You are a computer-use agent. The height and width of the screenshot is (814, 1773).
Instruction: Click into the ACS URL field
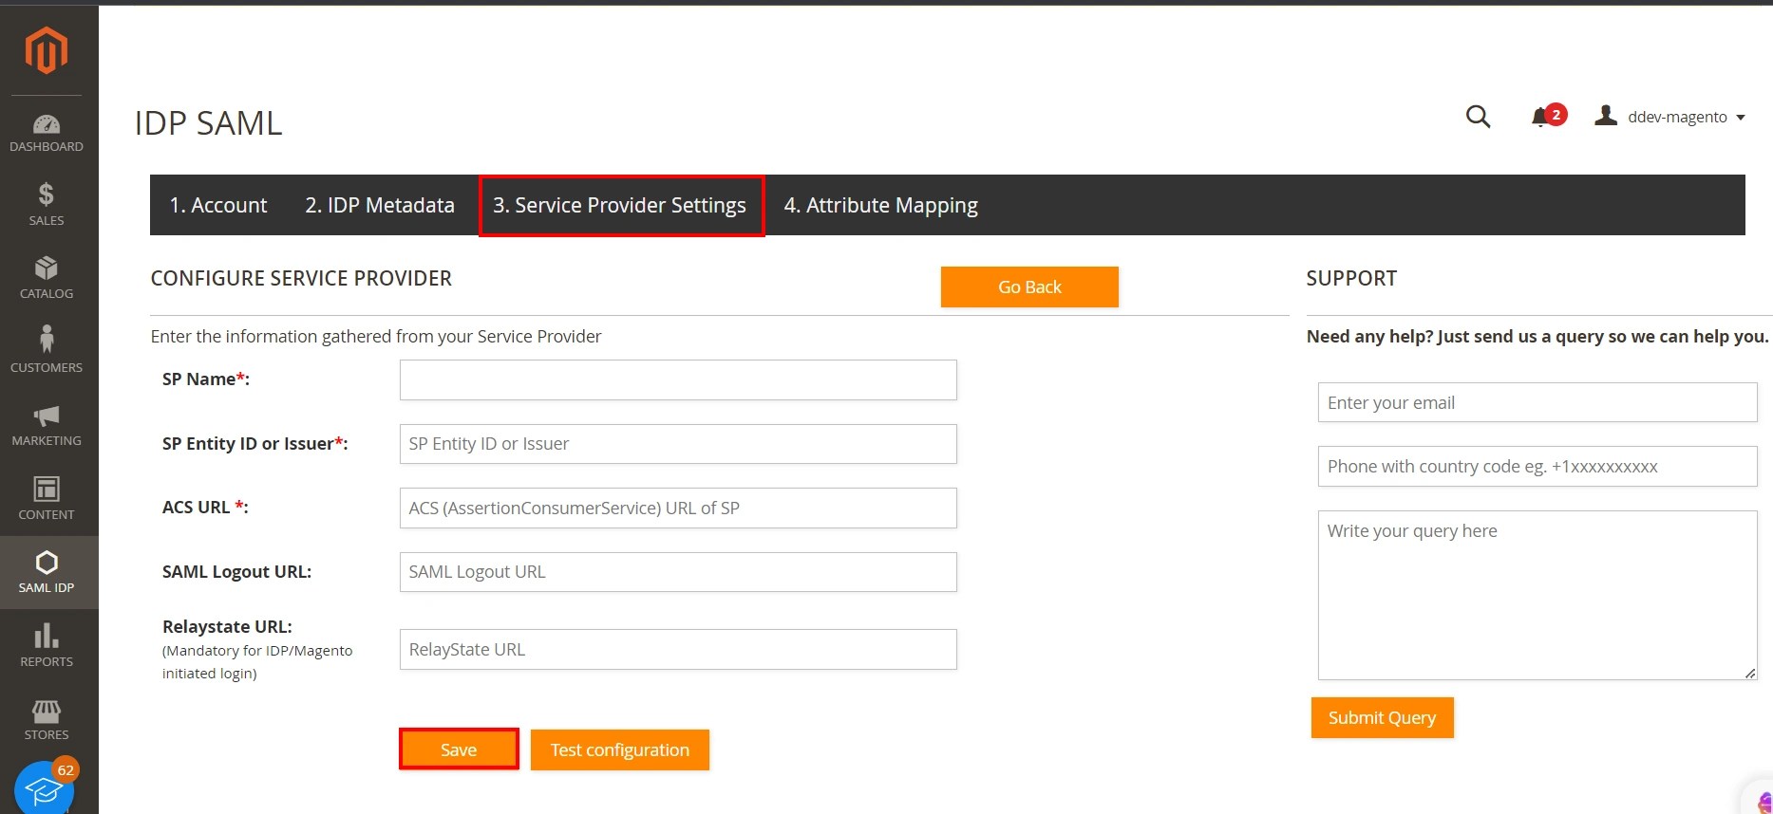(678, 508)
